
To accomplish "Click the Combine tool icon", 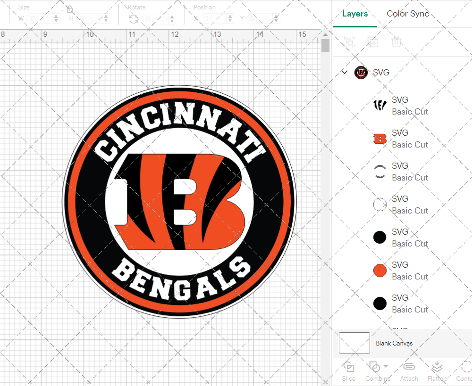I will [x=374, y=367].
